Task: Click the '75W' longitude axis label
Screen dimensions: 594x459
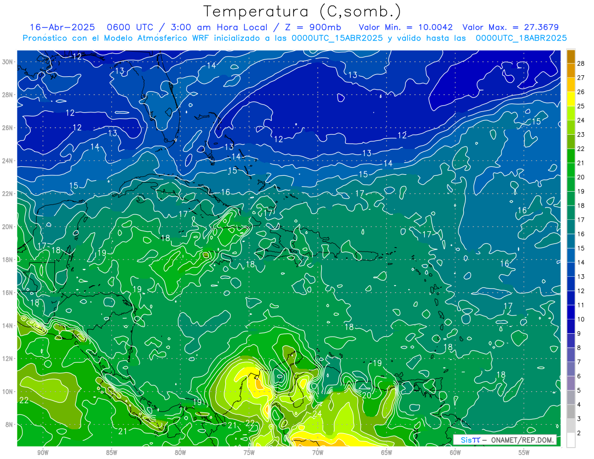Action: point(249,453)
